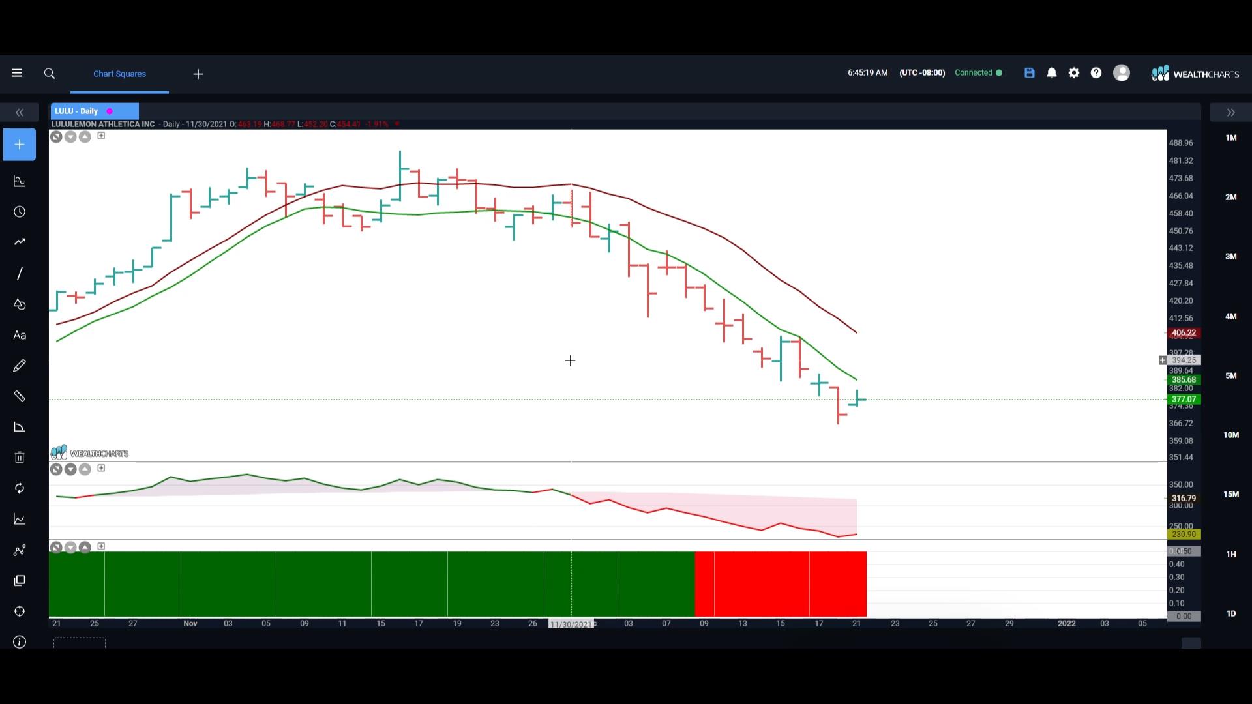Expand right panel with double chevrons
The image size is (1252, 704).
coord(1230,113)
